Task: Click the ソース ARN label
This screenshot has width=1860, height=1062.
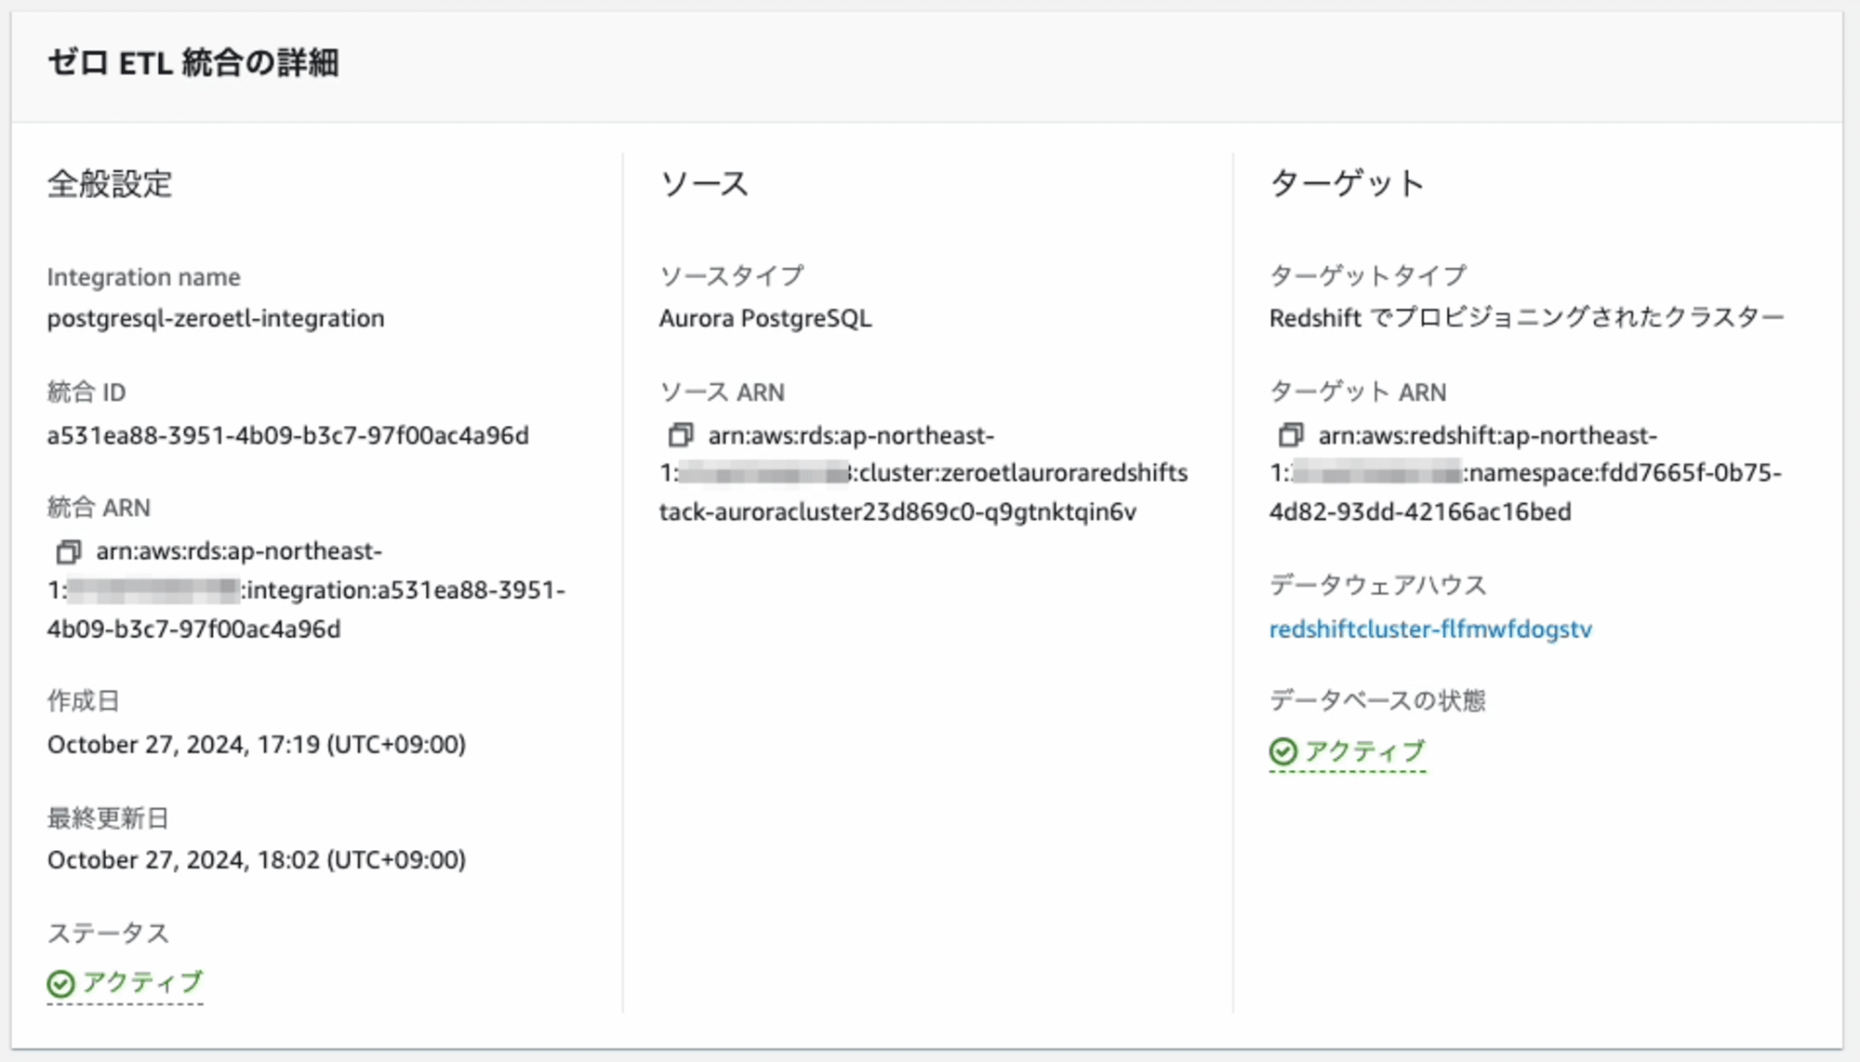Action: (x=723, y=392)
